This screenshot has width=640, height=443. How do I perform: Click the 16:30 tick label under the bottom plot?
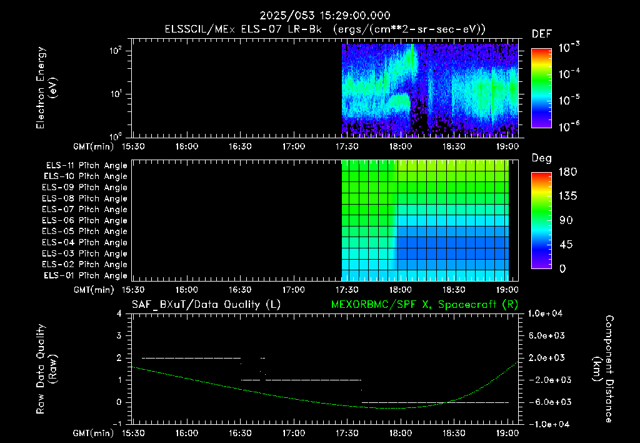point(240,433)
